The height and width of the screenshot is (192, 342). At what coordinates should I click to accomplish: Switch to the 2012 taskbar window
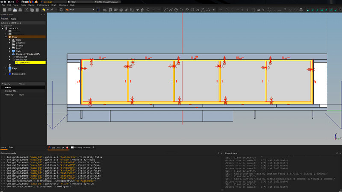pos(80,2)
